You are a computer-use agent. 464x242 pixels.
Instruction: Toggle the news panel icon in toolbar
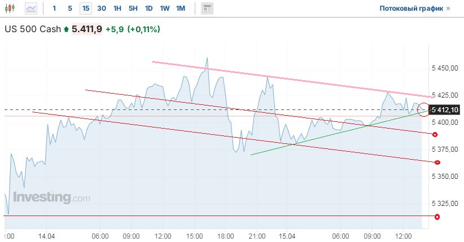(207, 8)
